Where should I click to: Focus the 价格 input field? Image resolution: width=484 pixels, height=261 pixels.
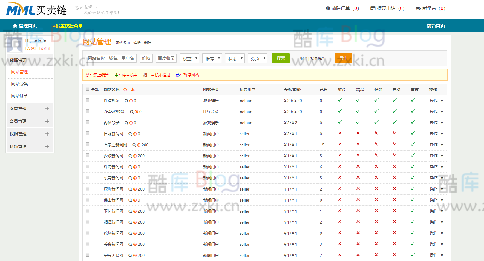[146, 58]
